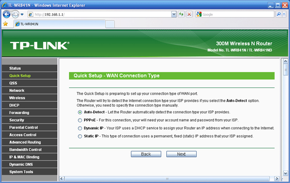The height and width of the screenshot is (183, 290).
Task: Open the System Tools menu item
Action: tap(29, 172)
